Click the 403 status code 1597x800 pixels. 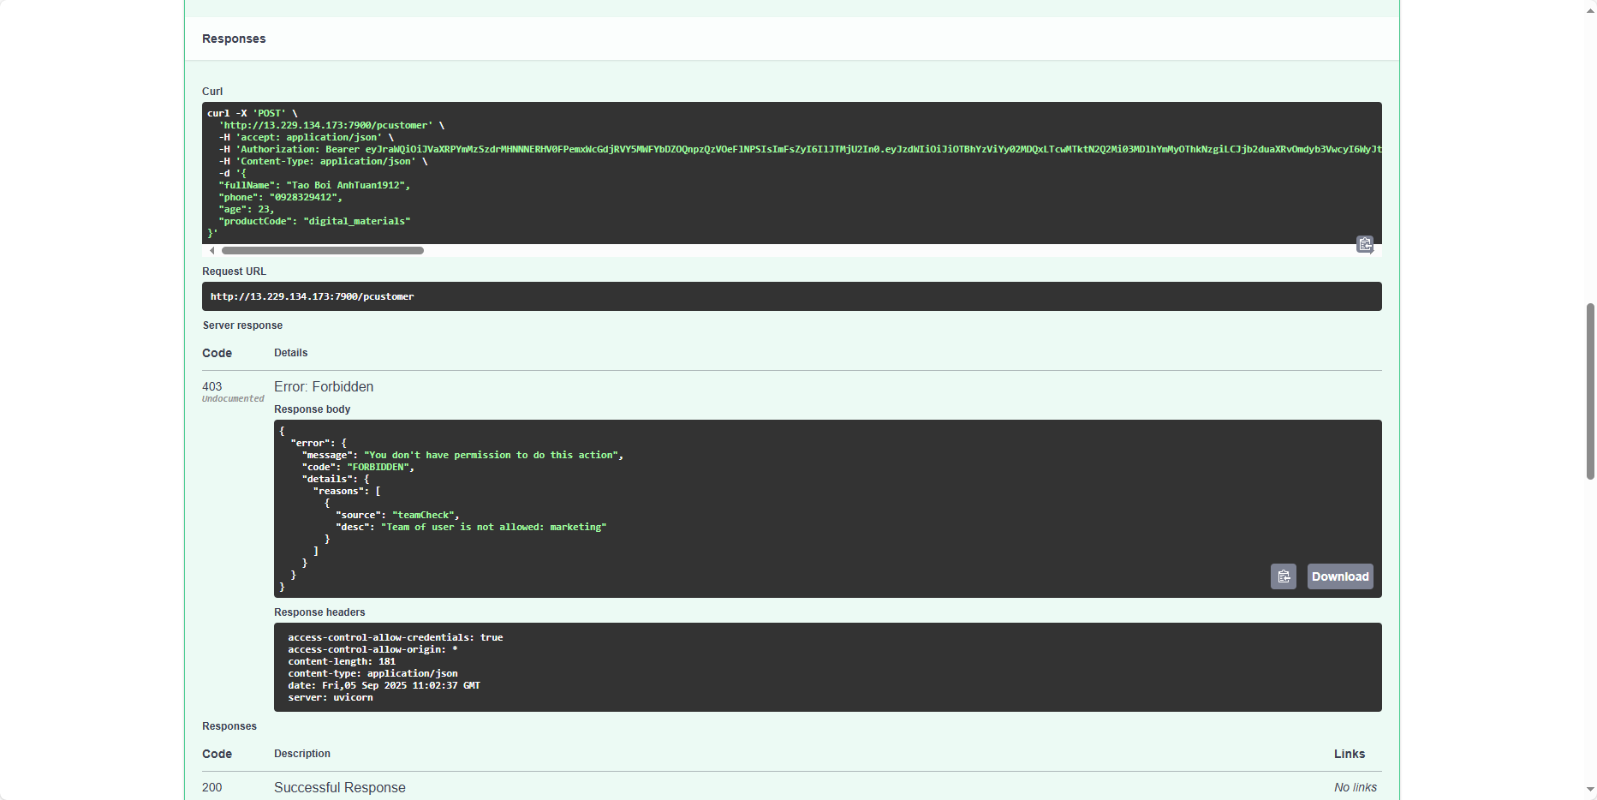coord(212,386)
